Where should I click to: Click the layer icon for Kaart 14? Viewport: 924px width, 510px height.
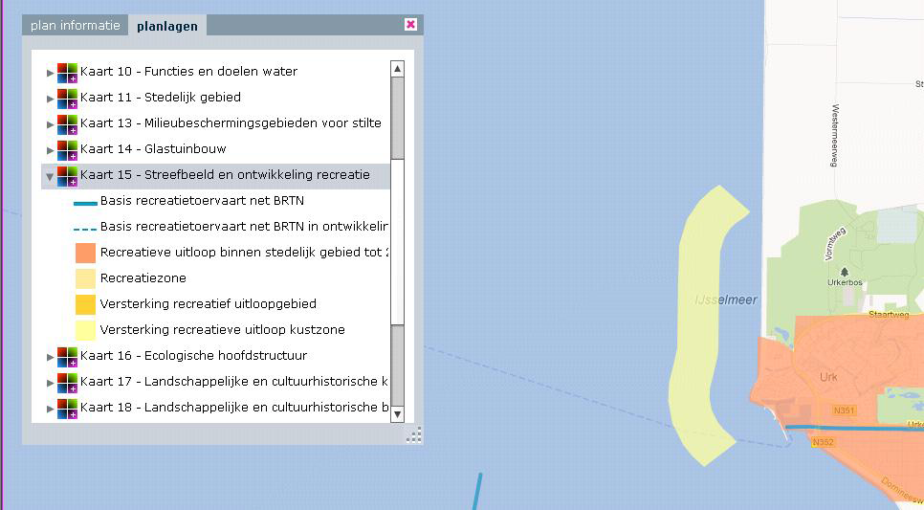(x=67, y=149)
